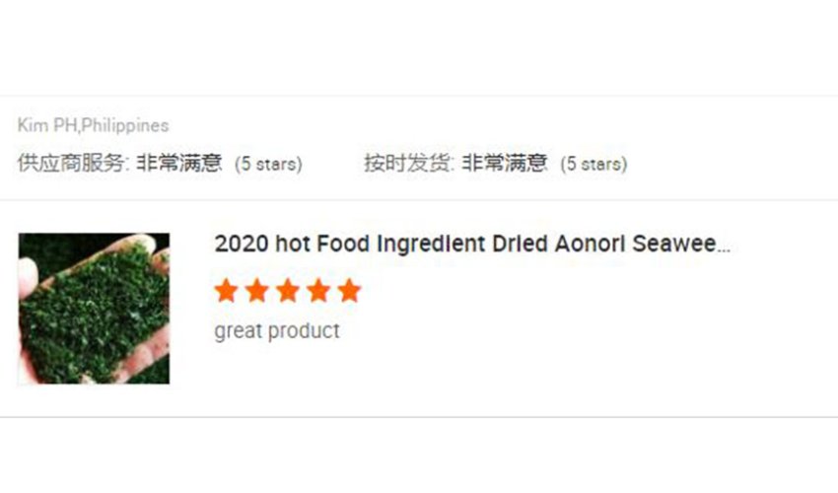Click the "great product" review comment

point(276,330)
